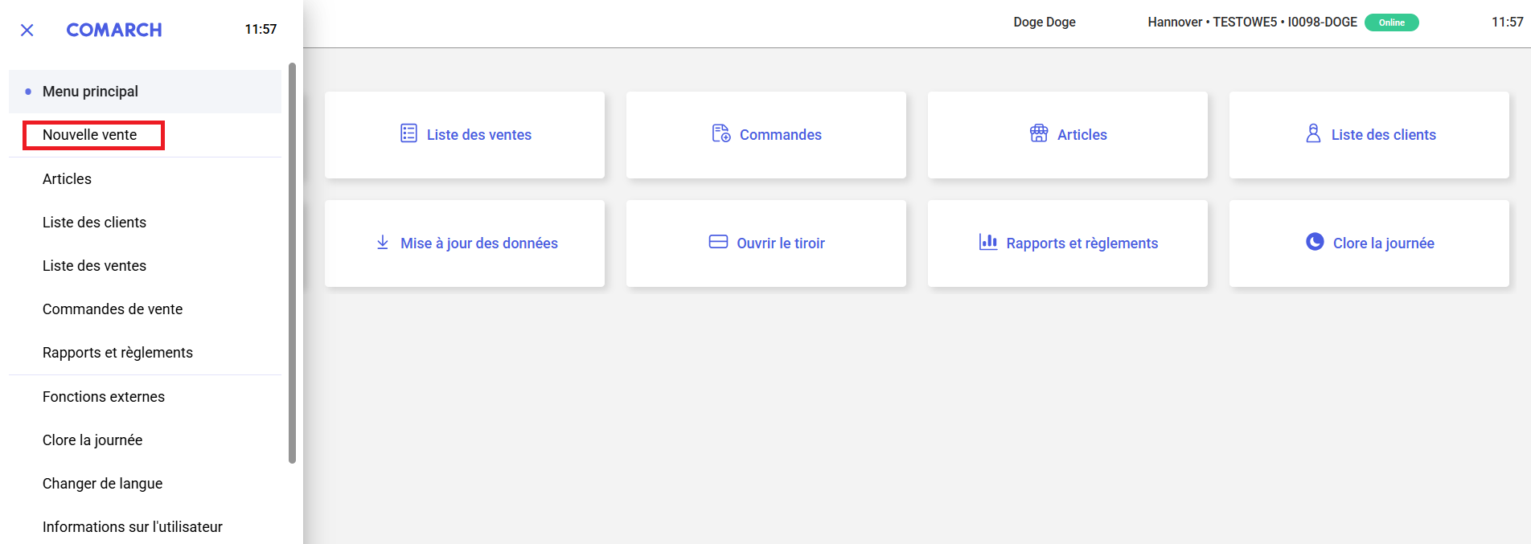The height and width of the screenshot is (544, 1531).
Task: Click the Commandes document icon
Action: [720, 133]
